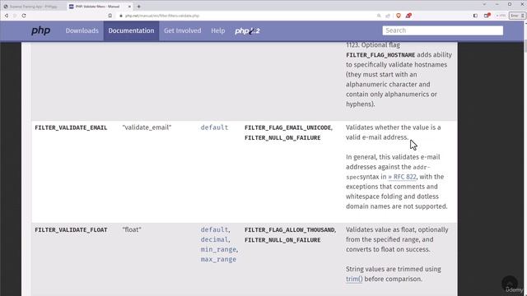Click the decimal option link
The width and height of the screenshot is (527, 296).
[214, 239]
